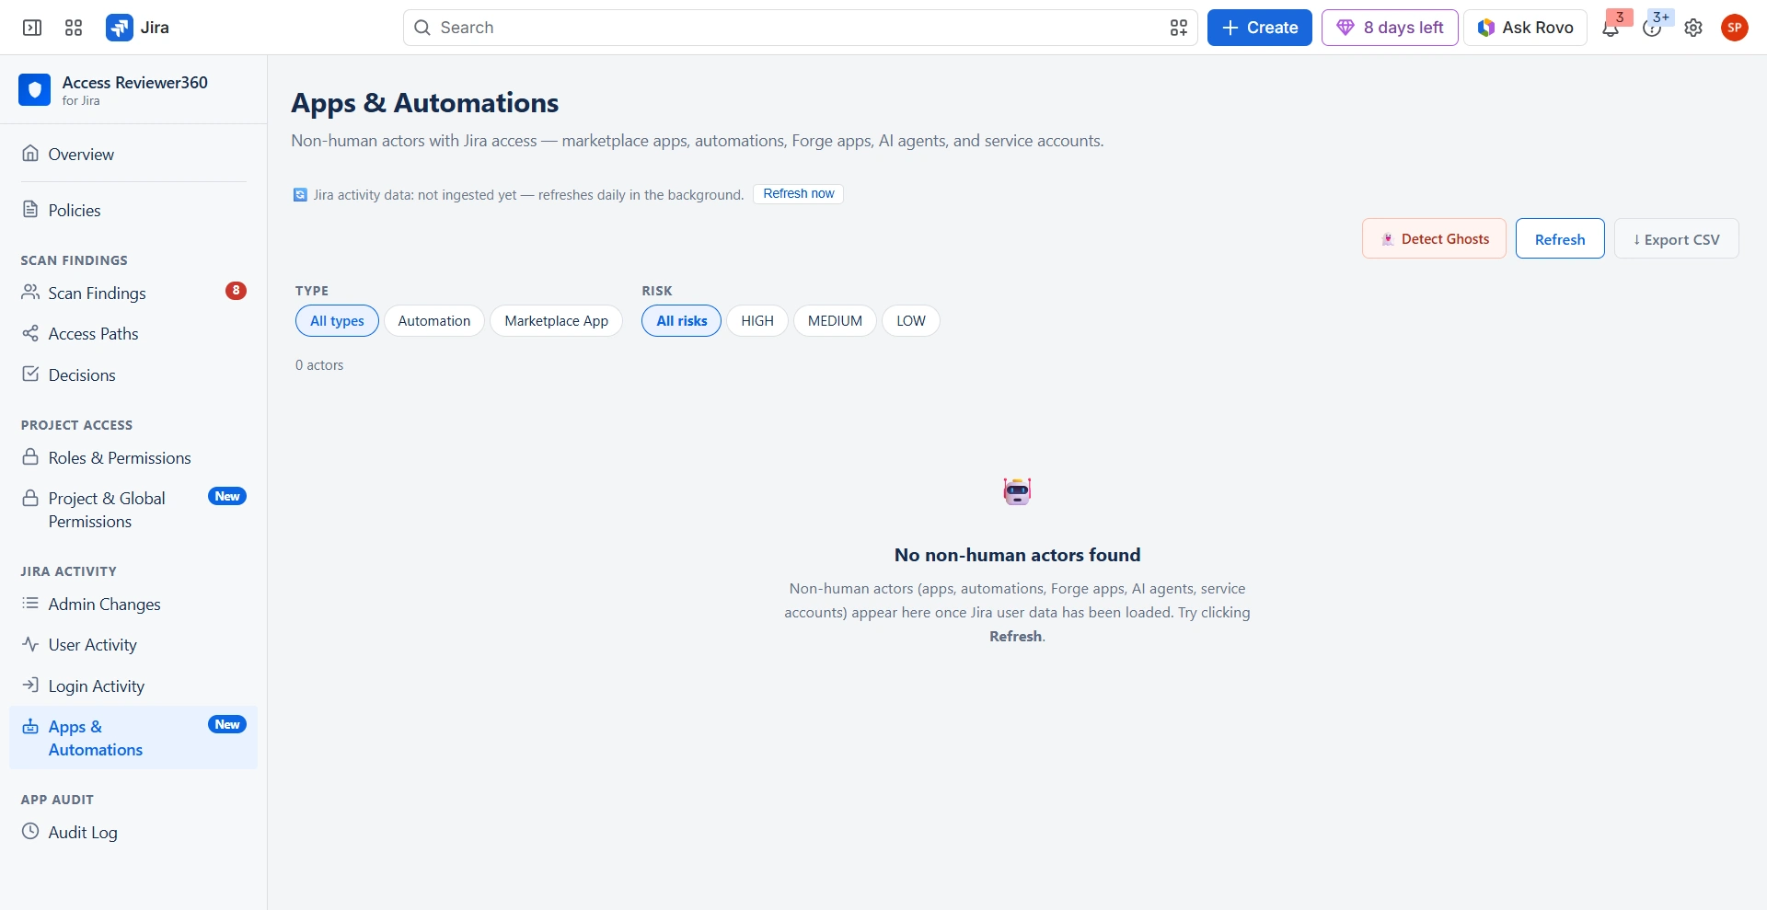1767x910 pixels.
Task: Filter by HIGH risk
Action: coord(757,320)
